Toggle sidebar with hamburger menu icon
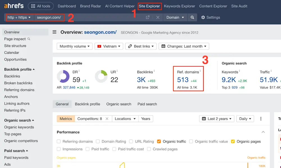The height and width of the screenshot is (168, 281). click(55, 32)
